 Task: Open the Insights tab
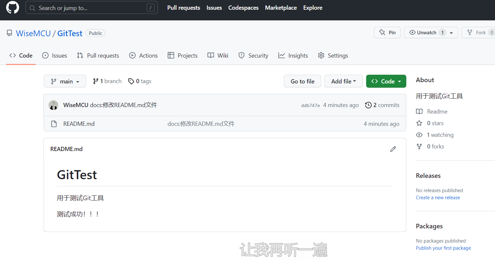pos(293,56)
